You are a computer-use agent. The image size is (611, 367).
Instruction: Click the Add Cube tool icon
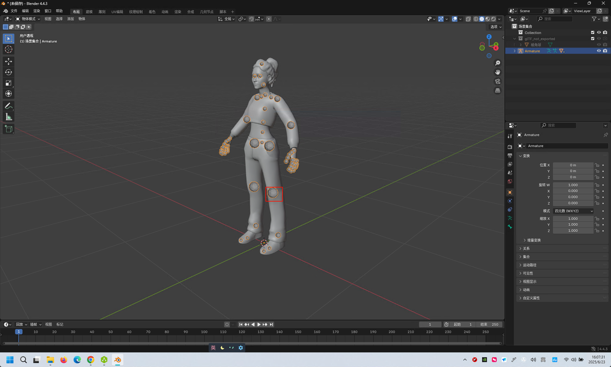[9, 129]
